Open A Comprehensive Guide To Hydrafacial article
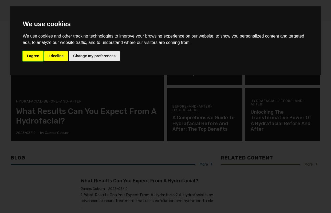Screen dimensions: 331x213 tap(203, 123)
